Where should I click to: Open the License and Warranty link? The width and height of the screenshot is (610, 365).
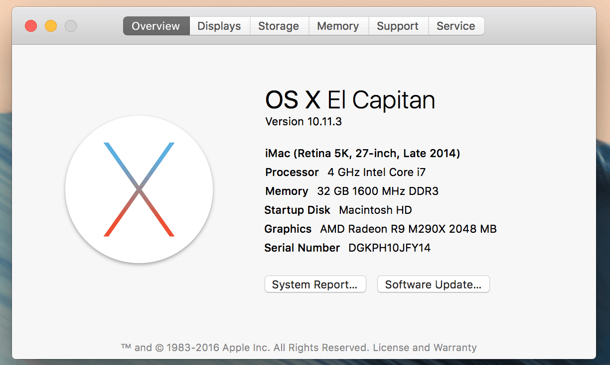[x=425, y=348]
